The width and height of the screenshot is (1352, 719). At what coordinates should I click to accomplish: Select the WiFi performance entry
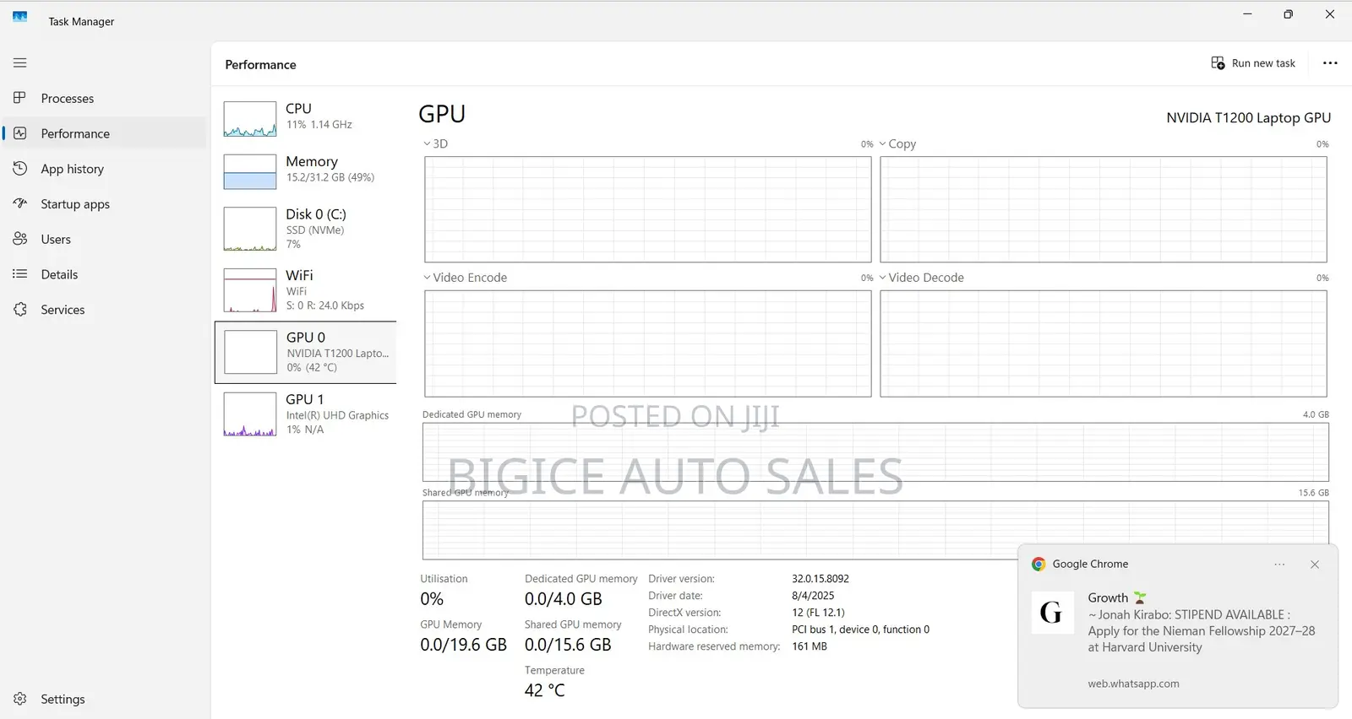click(306, 290)
